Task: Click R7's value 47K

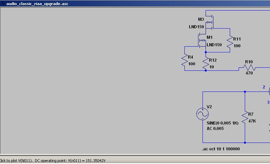Action: click(x=252, y=121)
